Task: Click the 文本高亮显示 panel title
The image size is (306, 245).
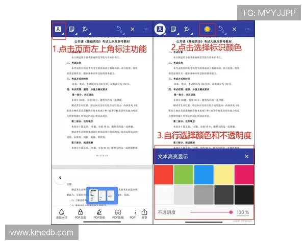Action: coord(173,157)
